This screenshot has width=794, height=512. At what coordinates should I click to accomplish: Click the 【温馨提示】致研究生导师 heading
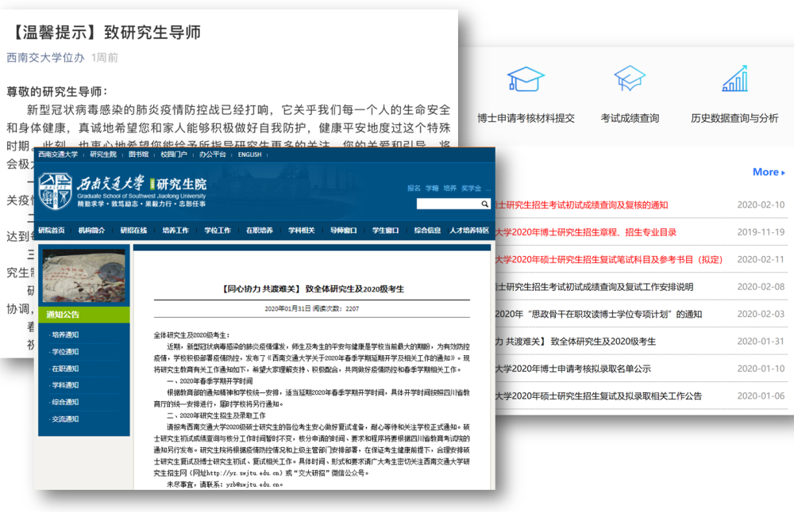[105, 32]
